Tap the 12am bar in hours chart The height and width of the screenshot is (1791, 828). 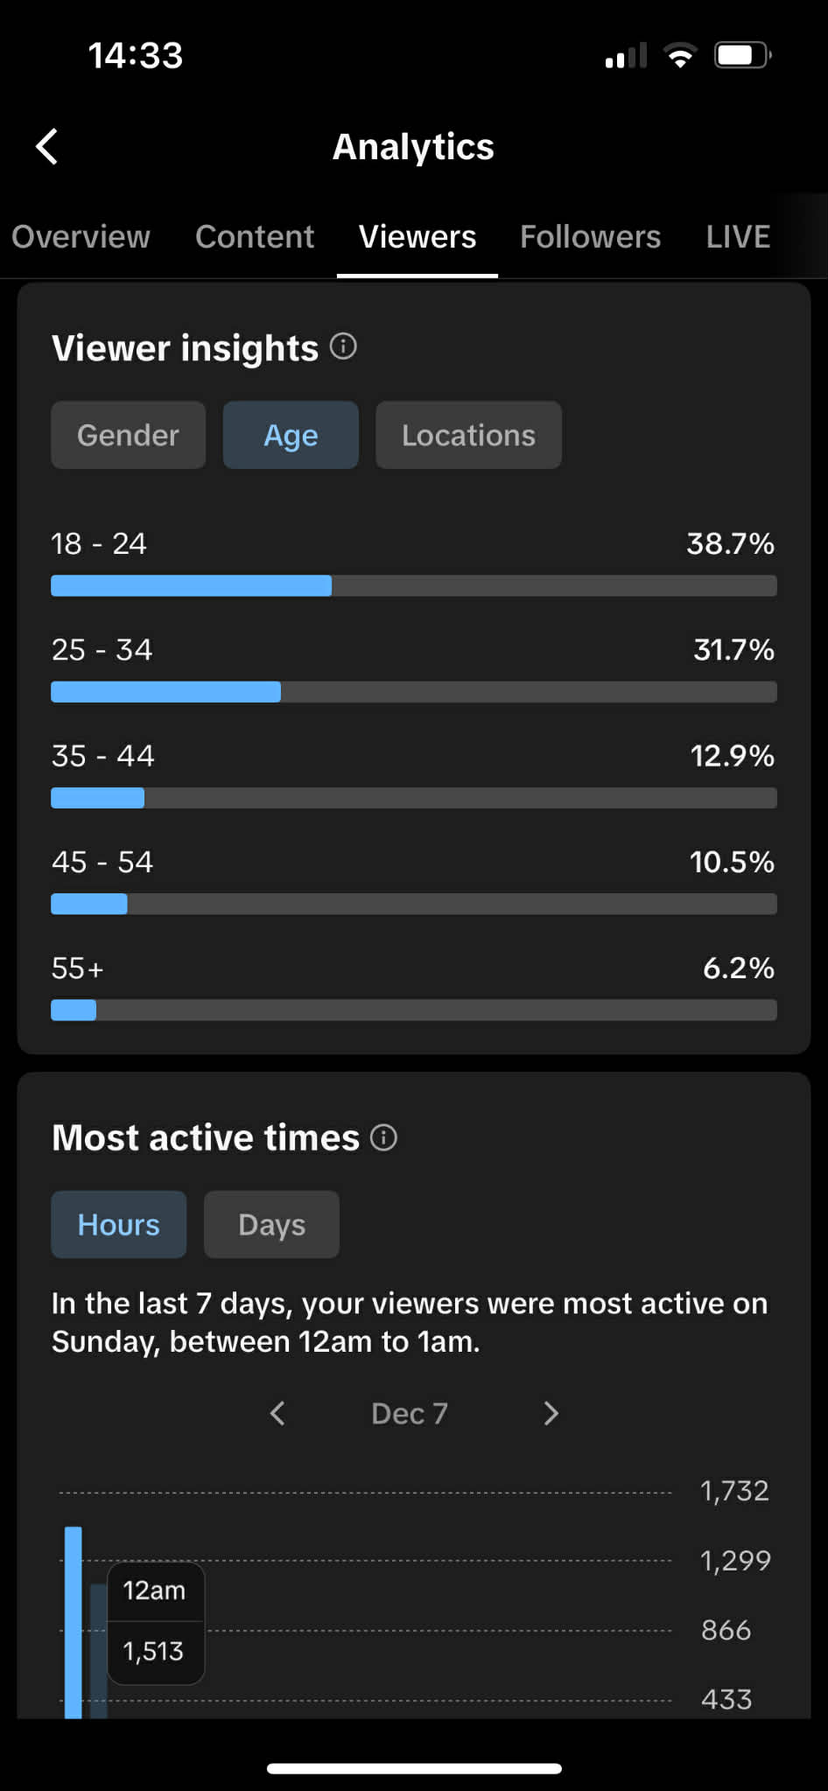[74, 1623]
